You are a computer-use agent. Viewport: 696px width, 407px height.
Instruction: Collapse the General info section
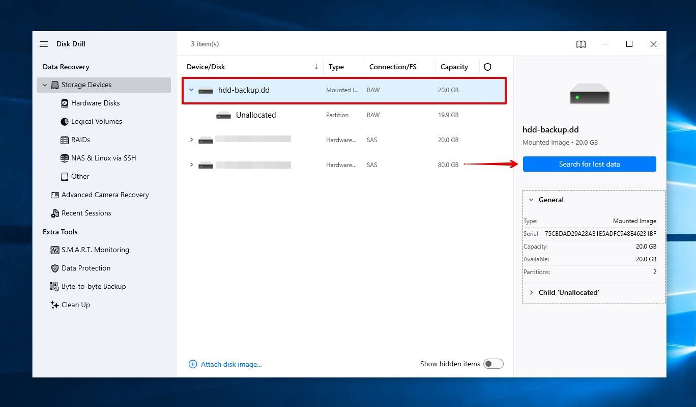pyautogui.click(x=531, y=200)
